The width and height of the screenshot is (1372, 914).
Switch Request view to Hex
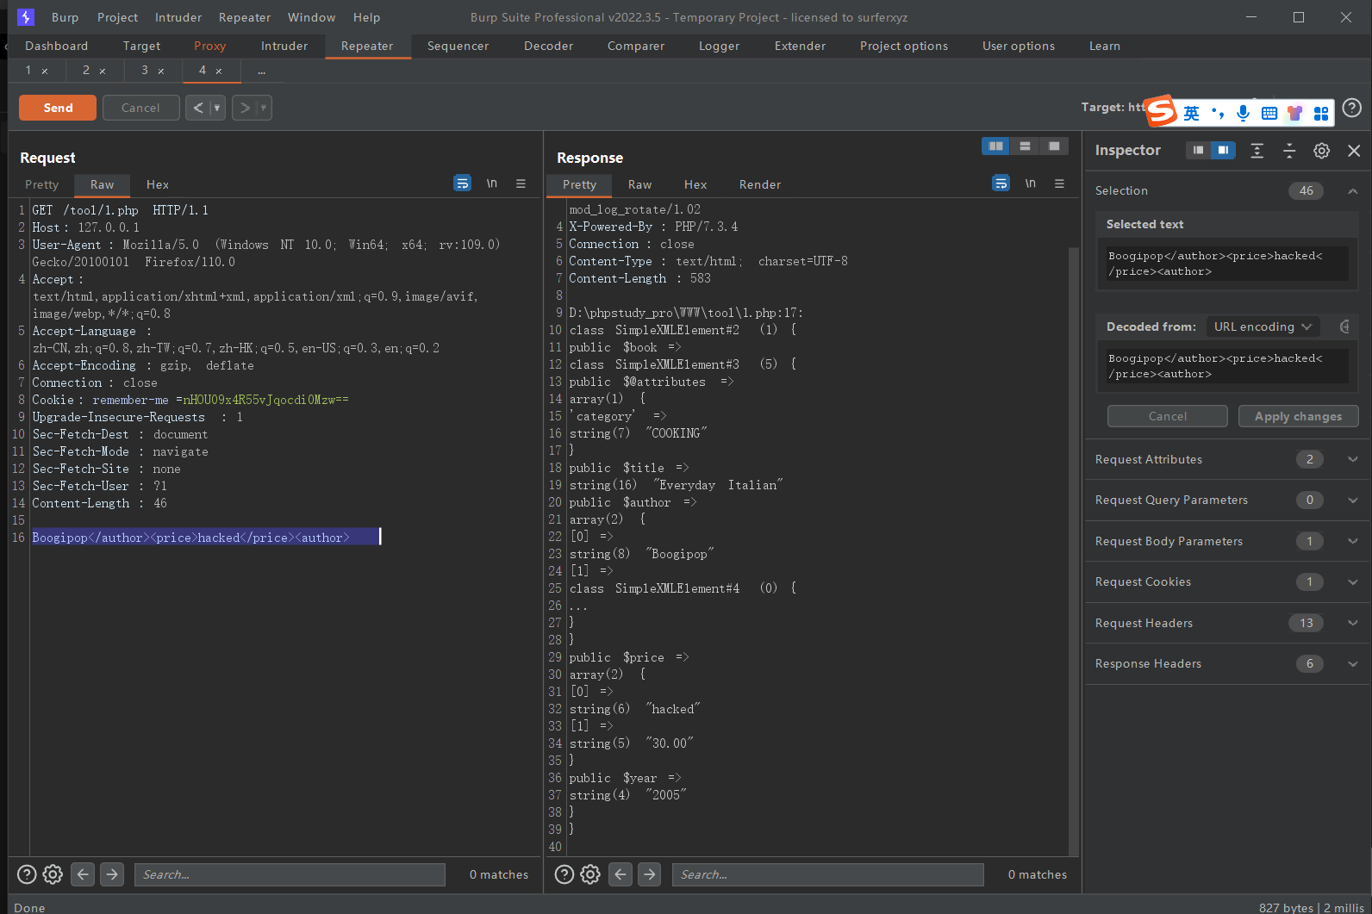pos(158,184)
